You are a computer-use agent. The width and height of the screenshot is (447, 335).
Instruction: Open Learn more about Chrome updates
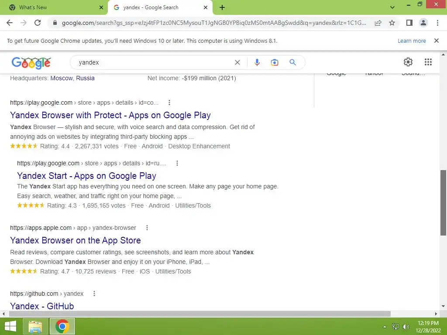[412, 41]
